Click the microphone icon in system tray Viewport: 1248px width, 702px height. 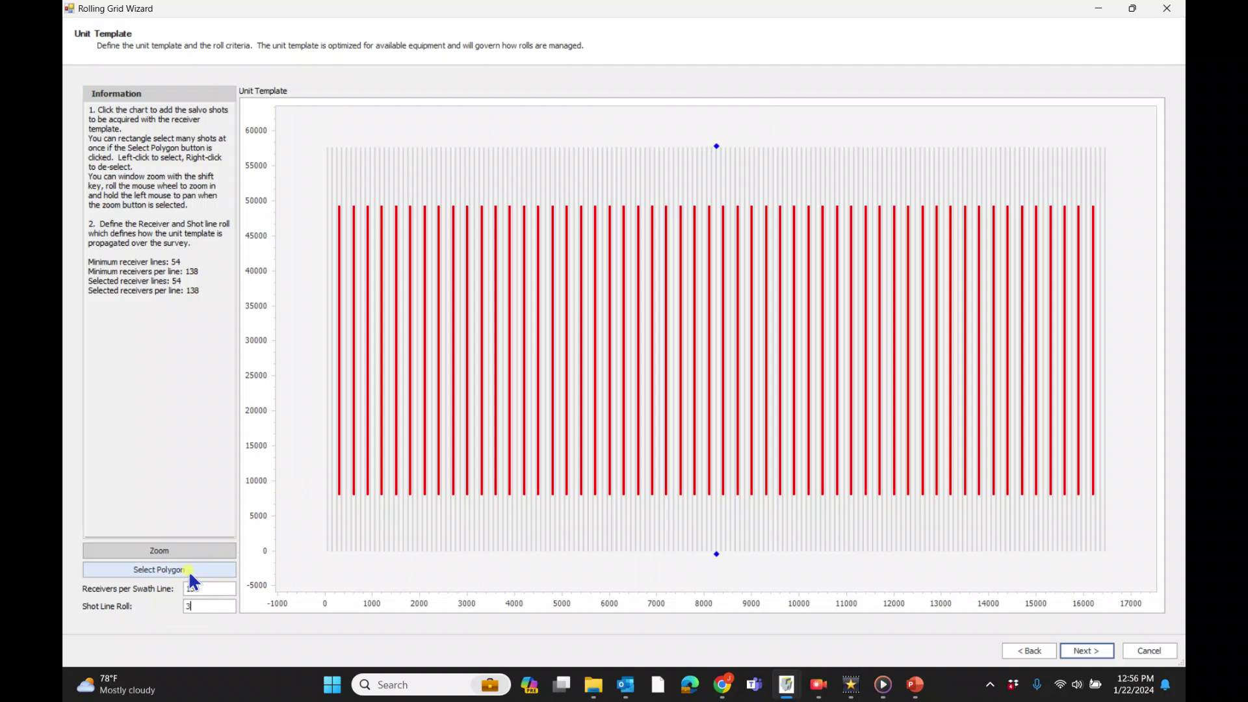pos(1037,684)
